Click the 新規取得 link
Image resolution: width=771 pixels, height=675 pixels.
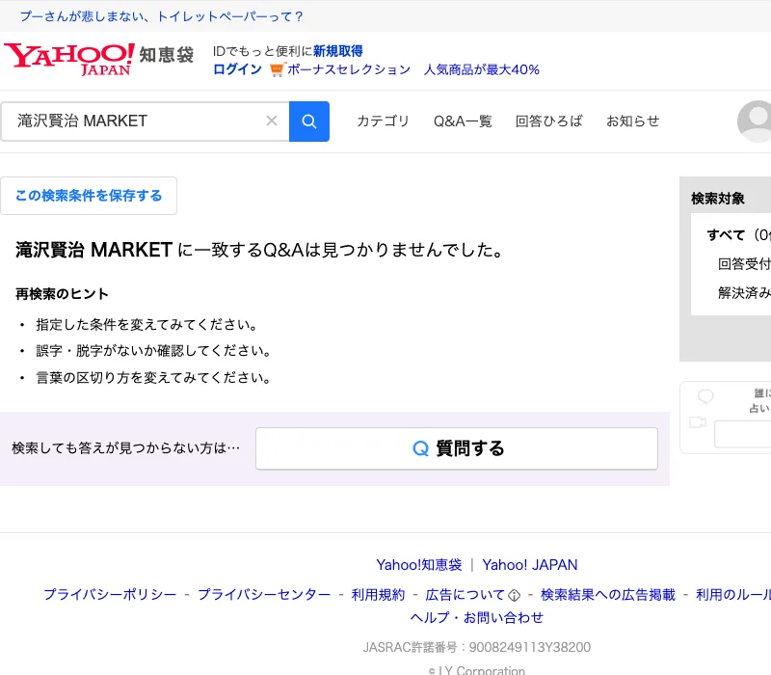pos(338,51)
